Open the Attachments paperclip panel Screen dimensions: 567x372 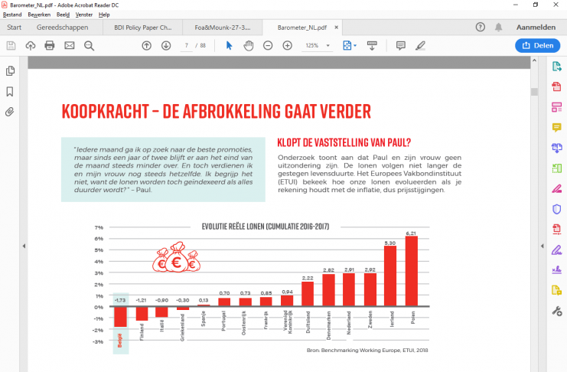[x=11, y=112]
